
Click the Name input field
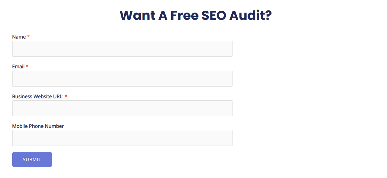122,49
